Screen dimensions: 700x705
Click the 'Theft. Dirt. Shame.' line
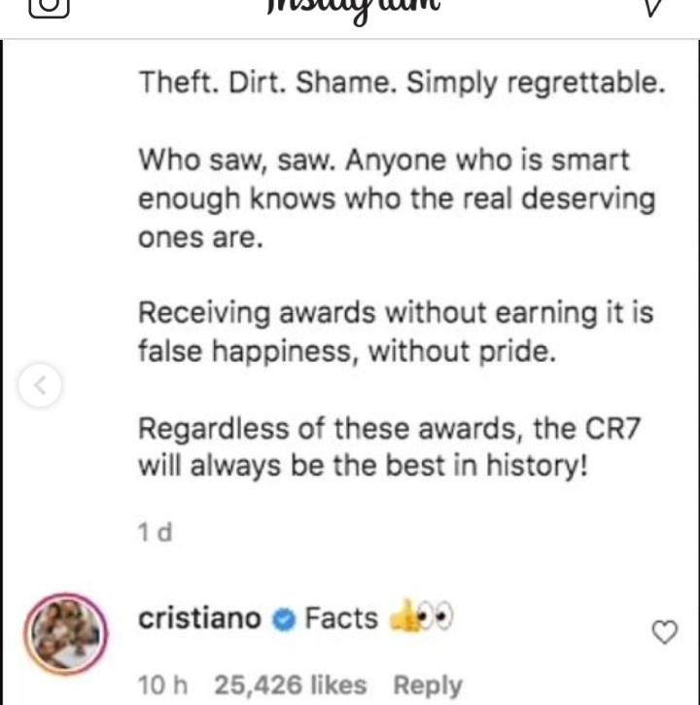tap(402, 84)
